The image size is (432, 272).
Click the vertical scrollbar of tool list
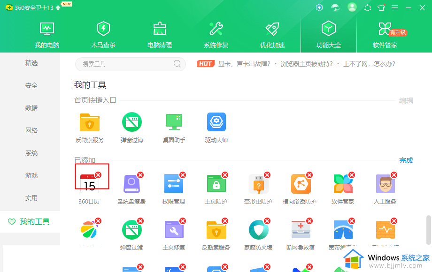(x=428, y=230)
